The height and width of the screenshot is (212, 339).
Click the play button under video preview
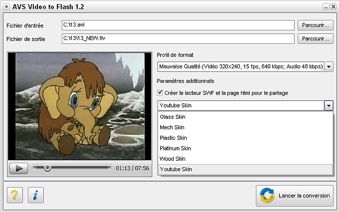point(19,168)
